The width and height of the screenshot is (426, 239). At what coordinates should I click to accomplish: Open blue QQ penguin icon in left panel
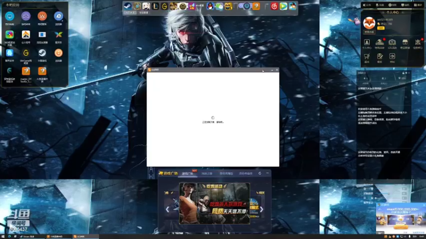10,53
